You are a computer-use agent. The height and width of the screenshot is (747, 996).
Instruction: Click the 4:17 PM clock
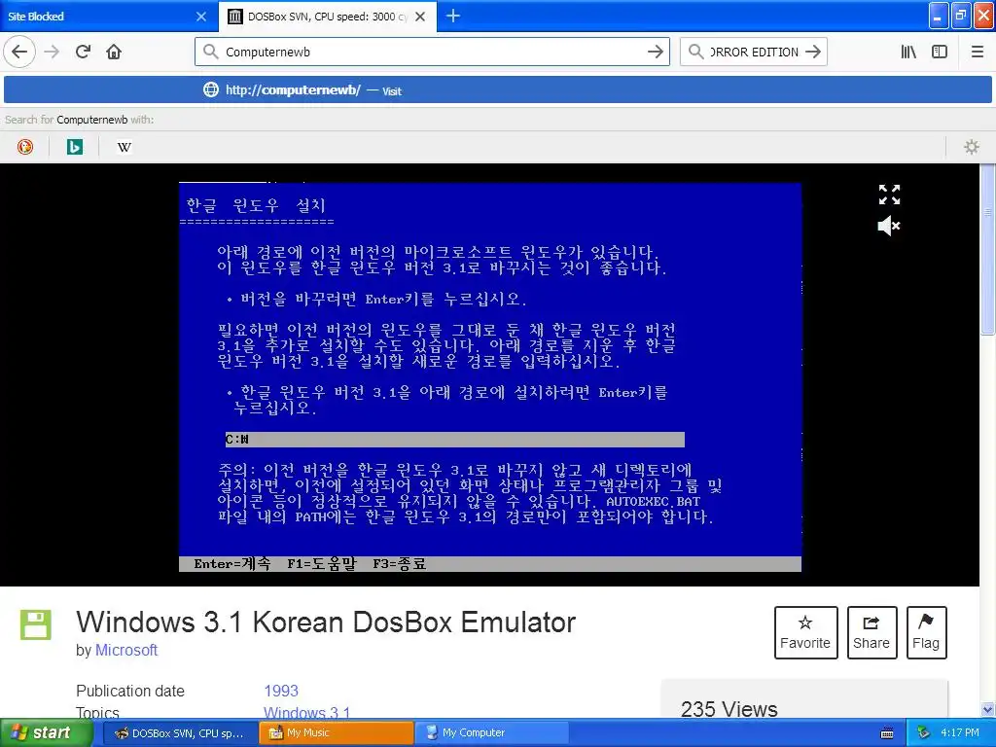click(960, 732)
